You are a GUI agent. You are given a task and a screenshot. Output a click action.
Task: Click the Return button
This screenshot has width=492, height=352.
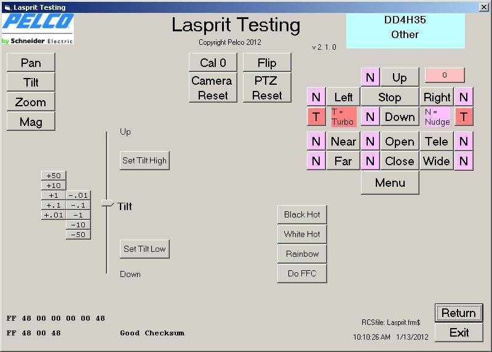click(459, 313)
